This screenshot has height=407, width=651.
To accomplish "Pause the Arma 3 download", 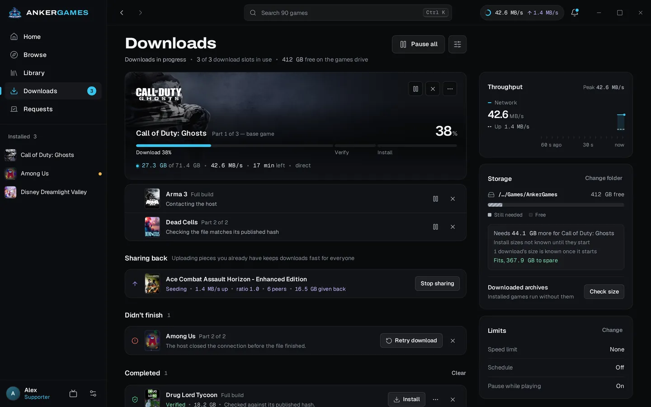I will point(435,199).
